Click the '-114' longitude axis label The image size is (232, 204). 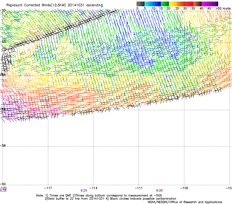(93, 188)
